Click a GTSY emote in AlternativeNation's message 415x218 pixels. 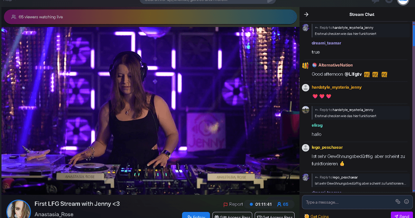(367, 74)
